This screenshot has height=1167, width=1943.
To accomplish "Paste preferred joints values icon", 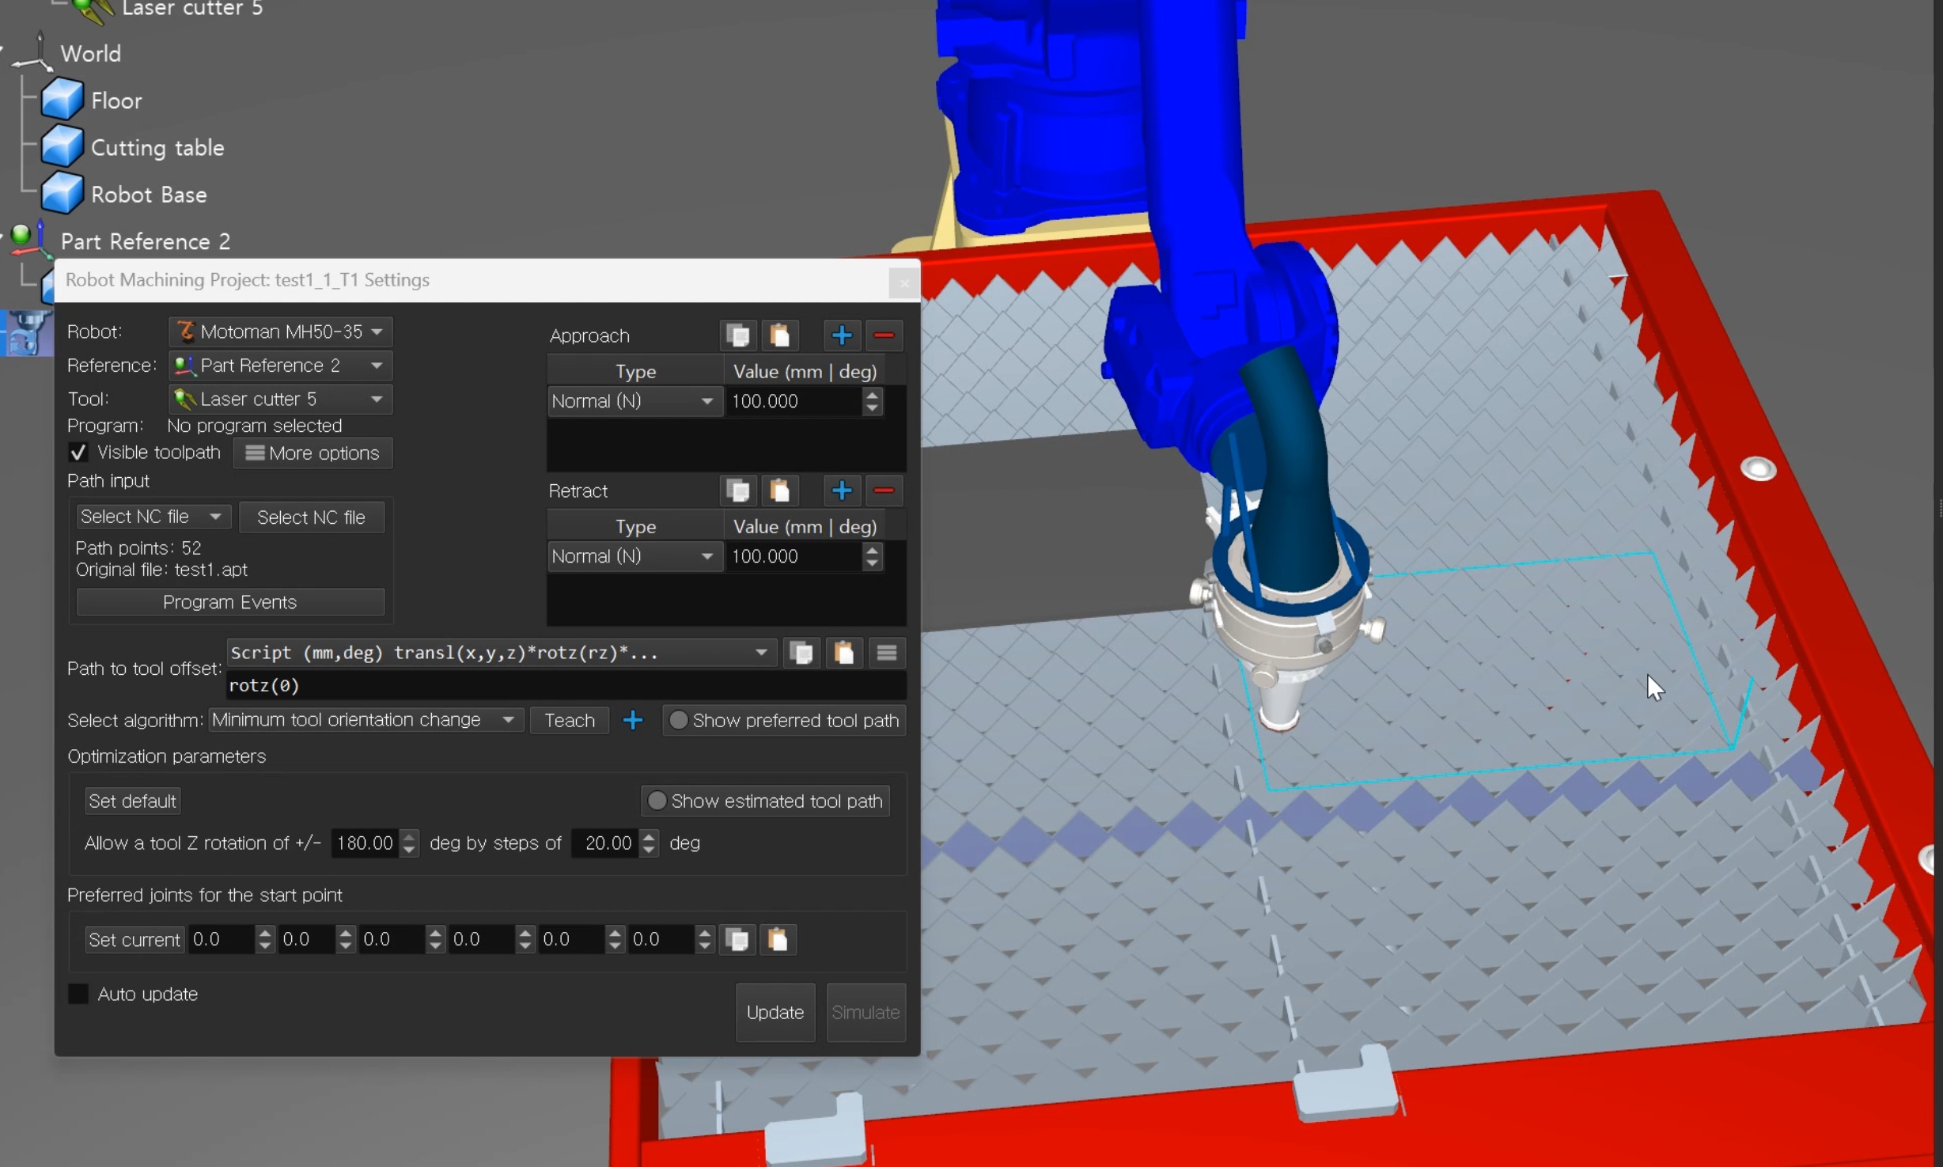I will 778,939.
